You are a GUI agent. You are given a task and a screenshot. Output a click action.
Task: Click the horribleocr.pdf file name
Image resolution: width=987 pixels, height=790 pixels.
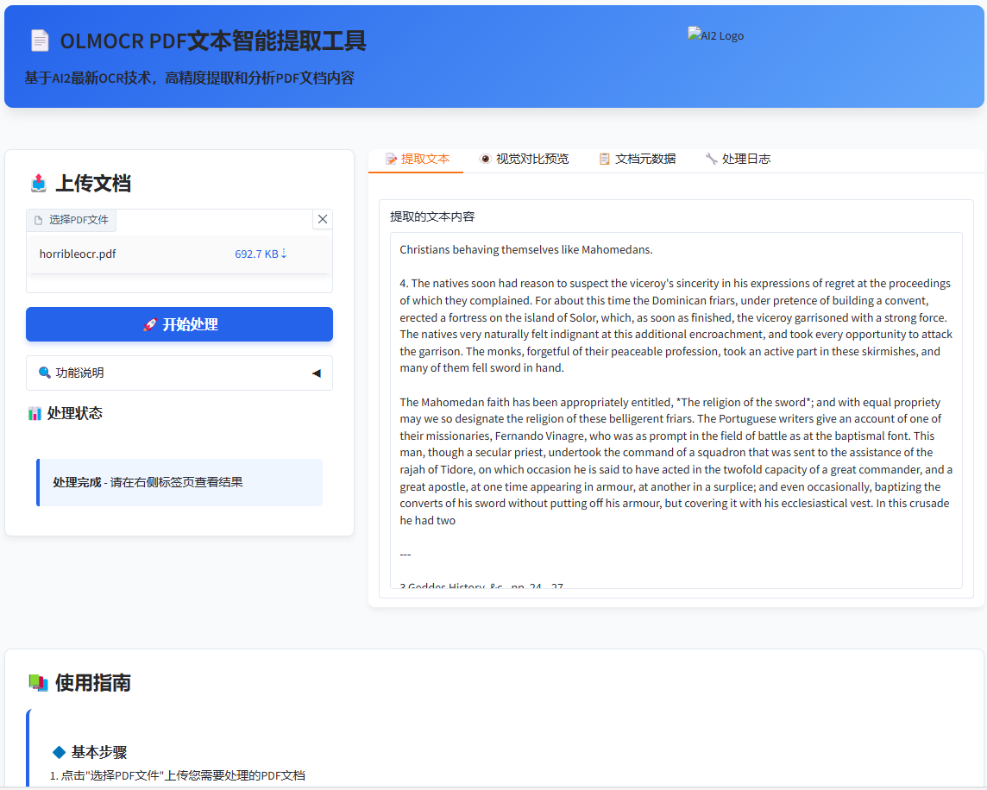coord(78,254)
